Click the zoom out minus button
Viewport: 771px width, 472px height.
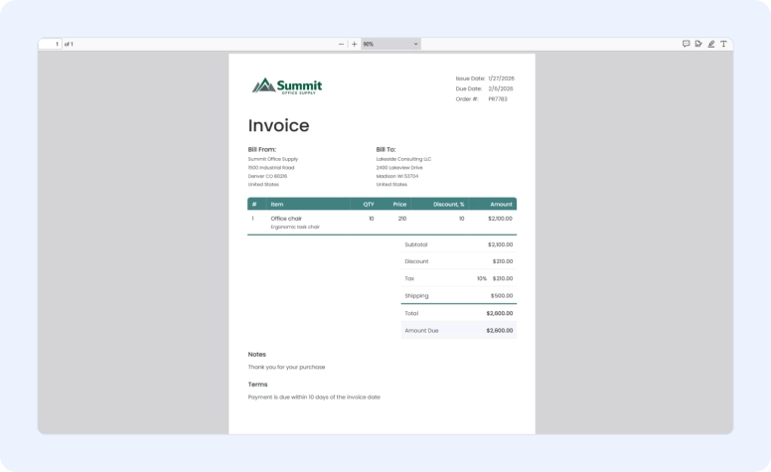(342, 44)
